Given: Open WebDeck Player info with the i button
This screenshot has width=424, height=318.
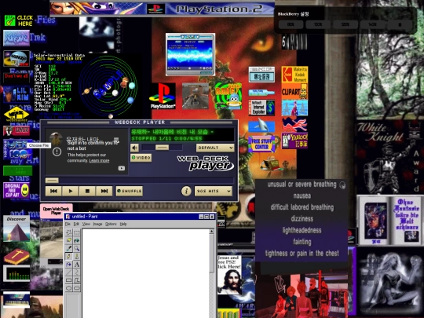Looking at the screenshot, I should tap(186, 191).
